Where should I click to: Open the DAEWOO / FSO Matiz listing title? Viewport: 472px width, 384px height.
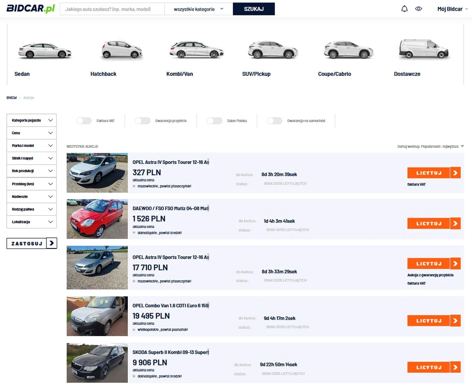click(x=171, y=208)
